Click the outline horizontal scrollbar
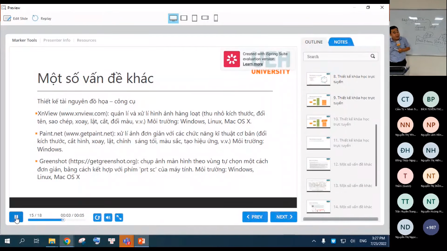The image size is (447, 251). pos(341,219)
